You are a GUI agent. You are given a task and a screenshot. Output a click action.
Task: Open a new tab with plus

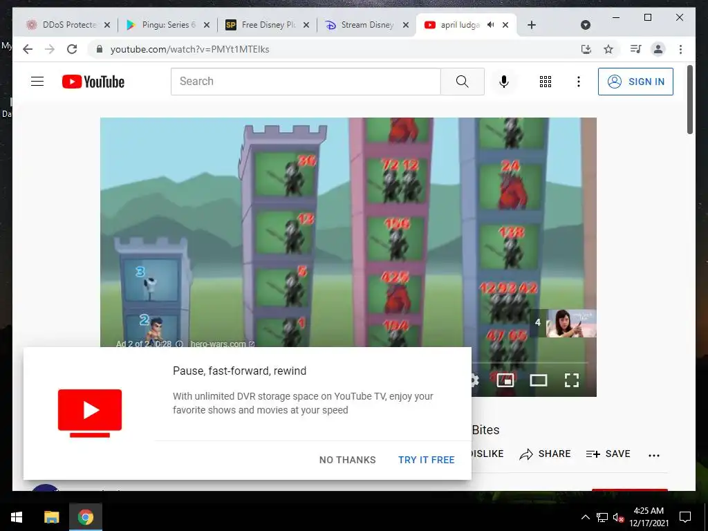coord(532,25)
